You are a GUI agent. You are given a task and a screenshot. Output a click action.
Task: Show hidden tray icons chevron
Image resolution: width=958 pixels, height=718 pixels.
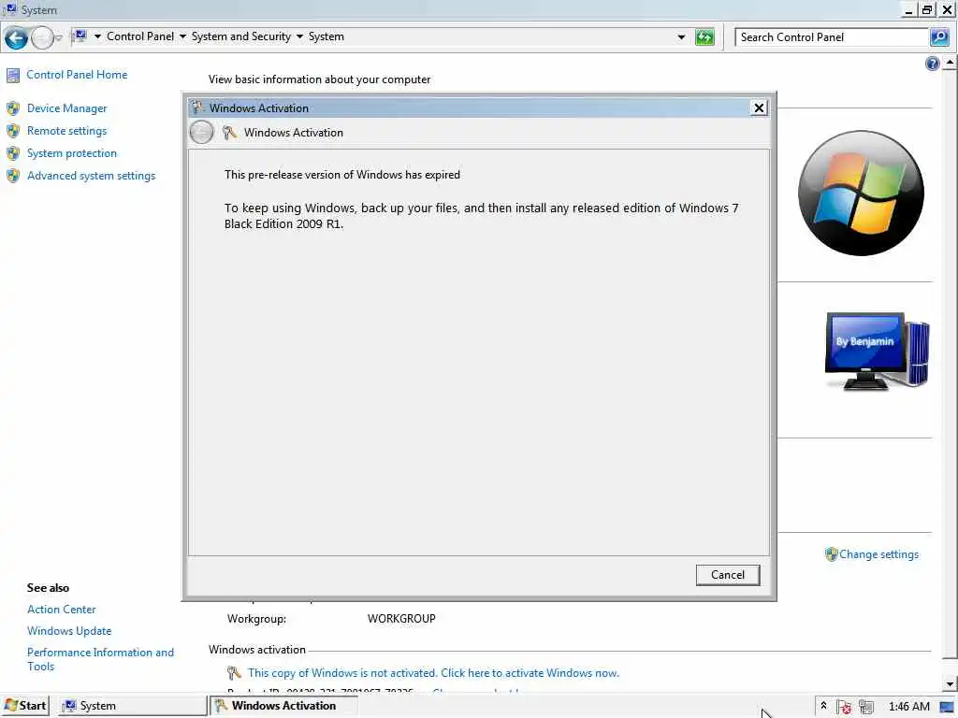(823, 706)
